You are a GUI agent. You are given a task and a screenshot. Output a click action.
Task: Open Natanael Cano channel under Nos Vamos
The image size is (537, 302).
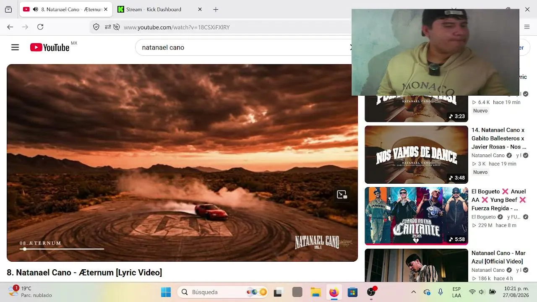488,155
